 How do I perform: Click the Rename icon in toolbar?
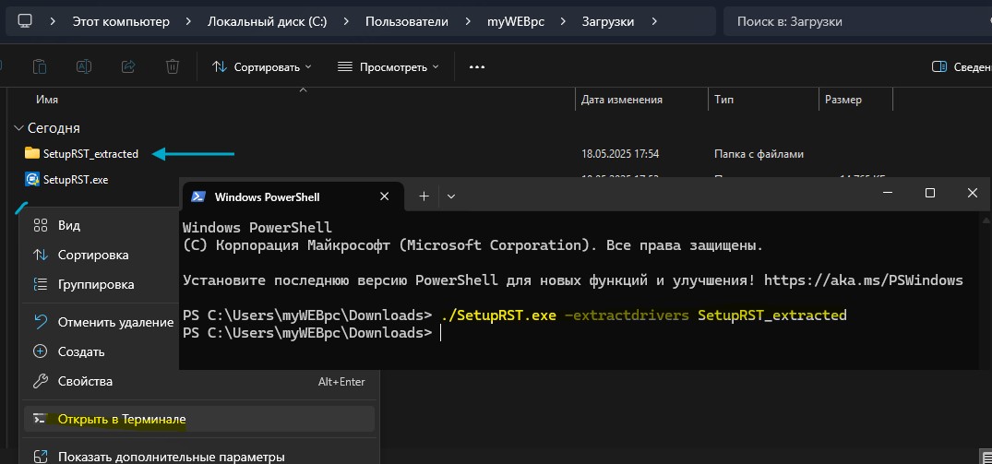click(x=83, y=67)
